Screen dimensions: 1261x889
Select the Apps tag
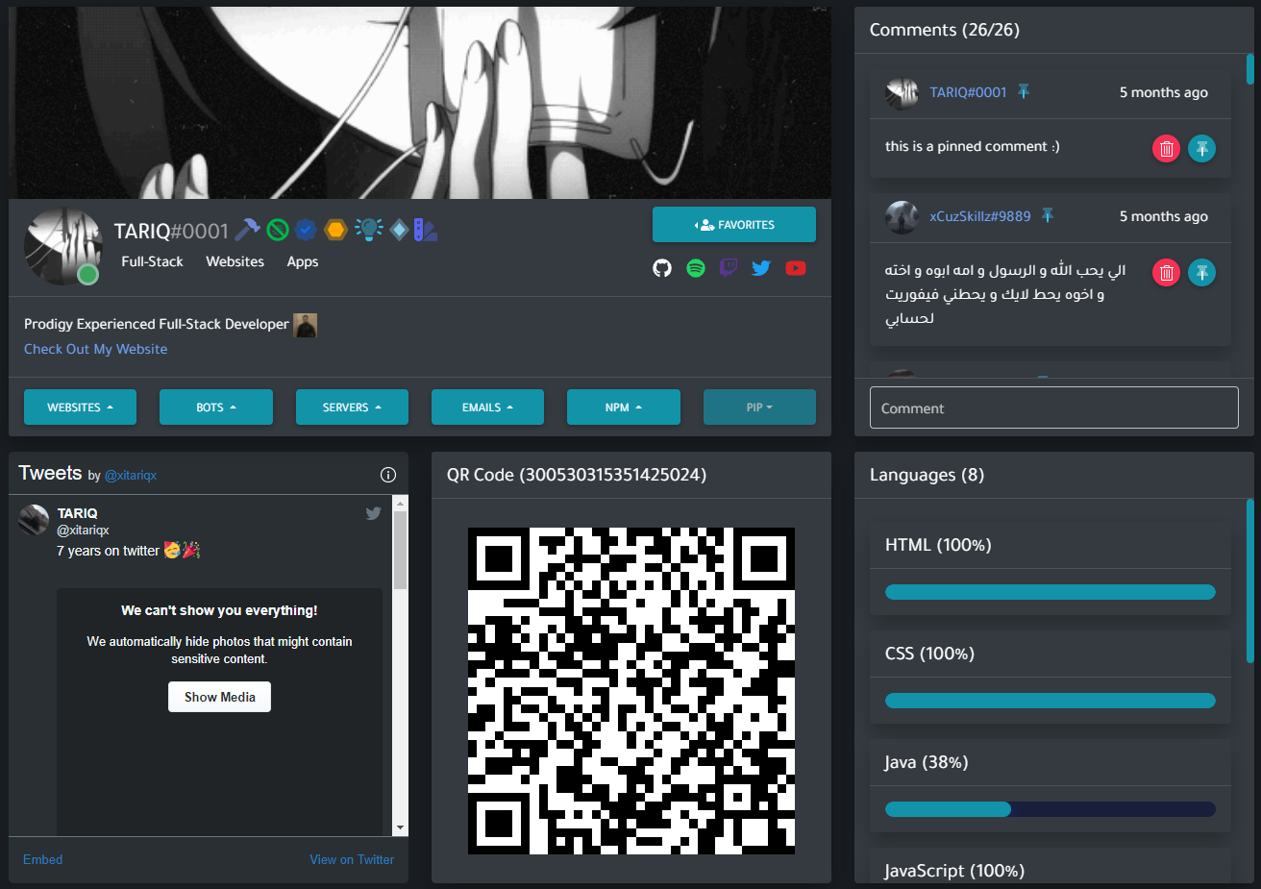pyautogui.click(x=303, y=261)
